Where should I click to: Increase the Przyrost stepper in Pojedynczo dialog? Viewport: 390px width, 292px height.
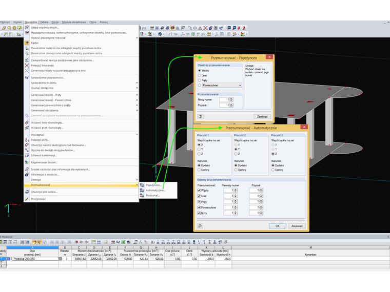pos(231,105)
